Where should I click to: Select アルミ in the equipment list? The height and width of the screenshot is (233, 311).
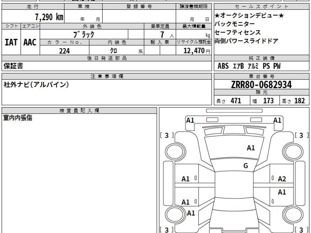(253, 66)
